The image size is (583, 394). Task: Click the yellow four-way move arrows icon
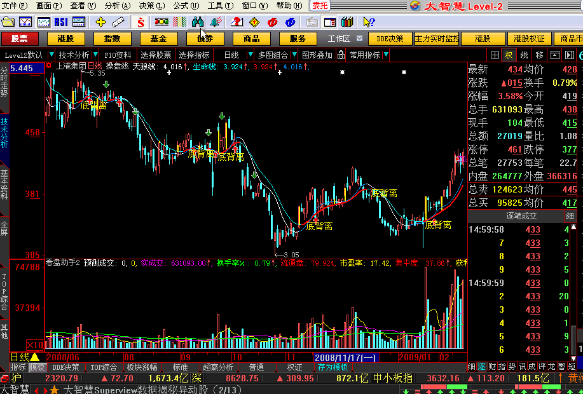click(100, 22)
